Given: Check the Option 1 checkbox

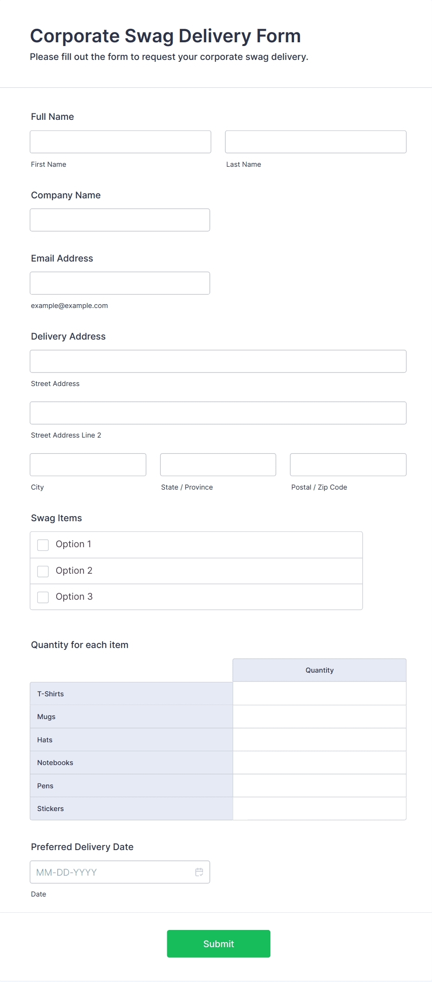Looking at the screenshot, I should tap(43, 545).
